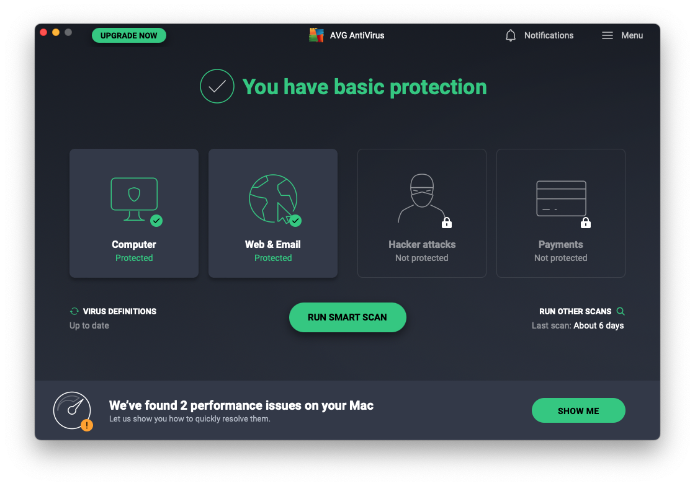Click the virus definitions refresh icon

click(74, 311)
